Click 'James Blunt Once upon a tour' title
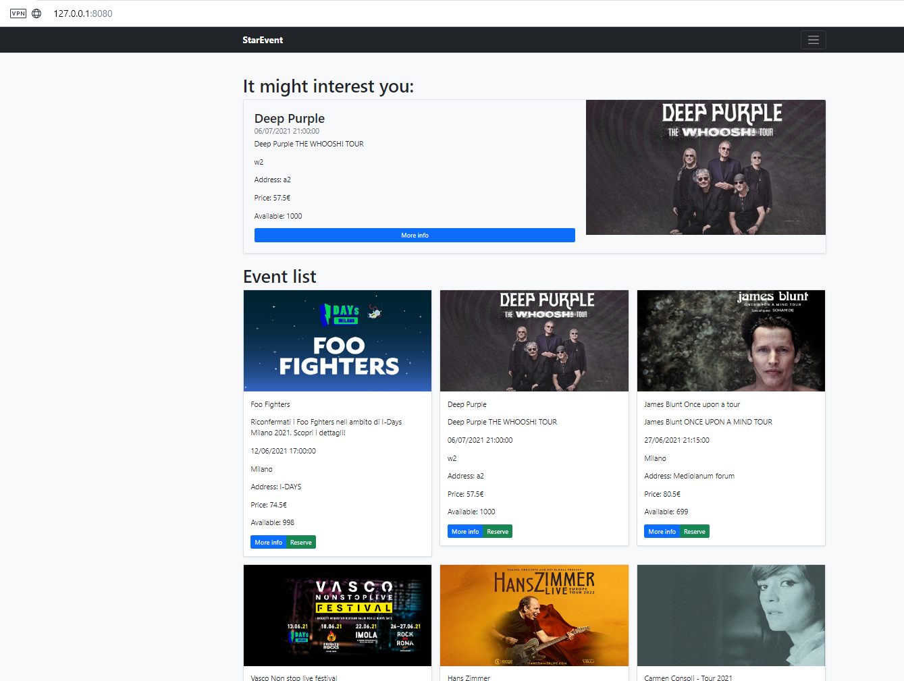The width and height of the screenshot is (904, 681). click(692, 404)
